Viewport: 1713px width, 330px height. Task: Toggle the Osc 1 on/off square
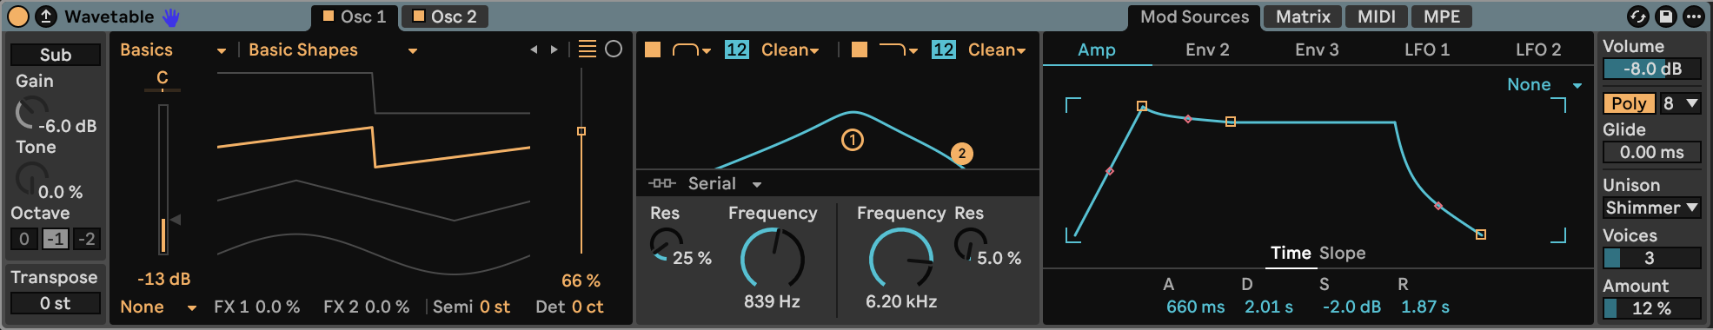click(x=329, y=16)
